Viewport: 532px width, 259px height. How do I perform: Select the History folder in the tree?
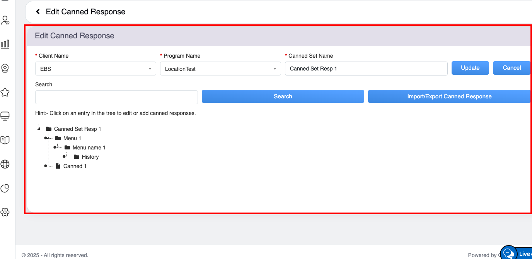click(90, 157)
